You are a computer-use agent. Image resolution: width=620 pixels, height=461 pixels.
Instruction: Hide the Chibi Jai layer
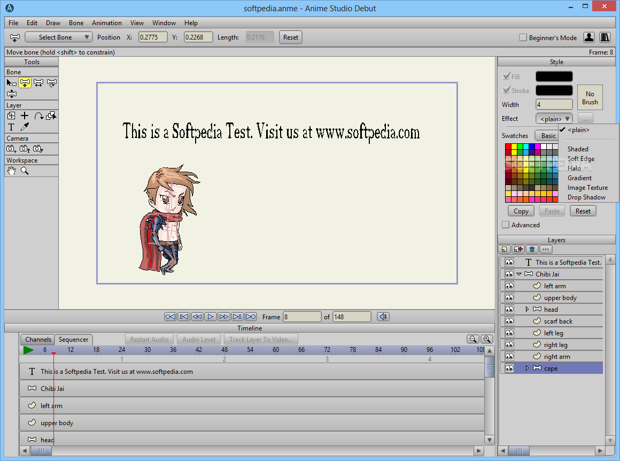tap(509, 274)
